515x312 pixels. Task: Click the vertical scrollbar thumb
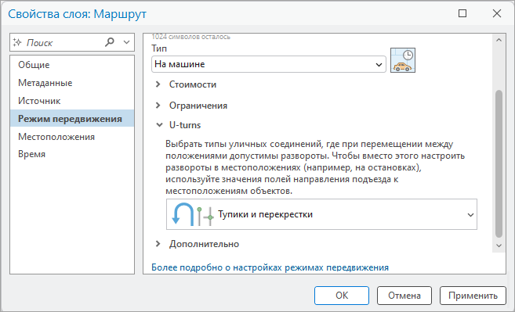click(x=499, y=163)
